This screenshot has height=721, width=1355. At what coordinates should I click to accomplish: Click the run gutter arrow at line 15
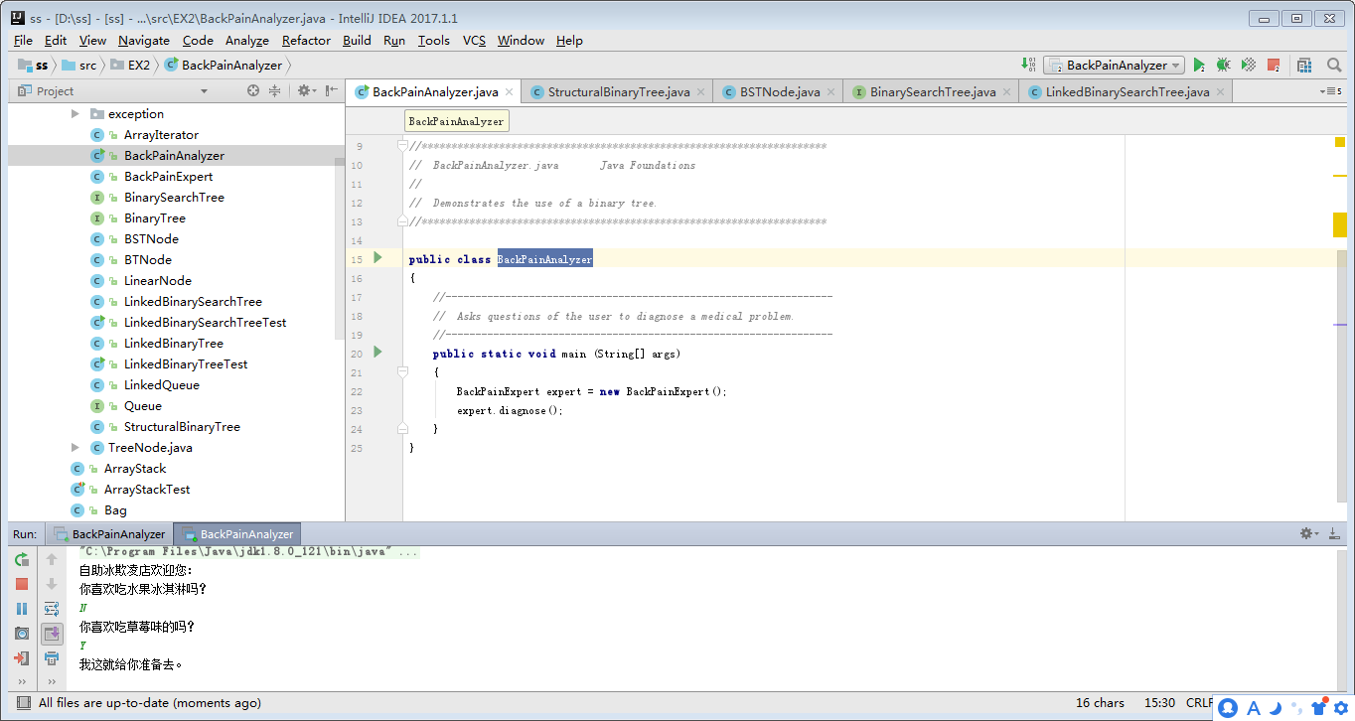[x=377, y=258]
